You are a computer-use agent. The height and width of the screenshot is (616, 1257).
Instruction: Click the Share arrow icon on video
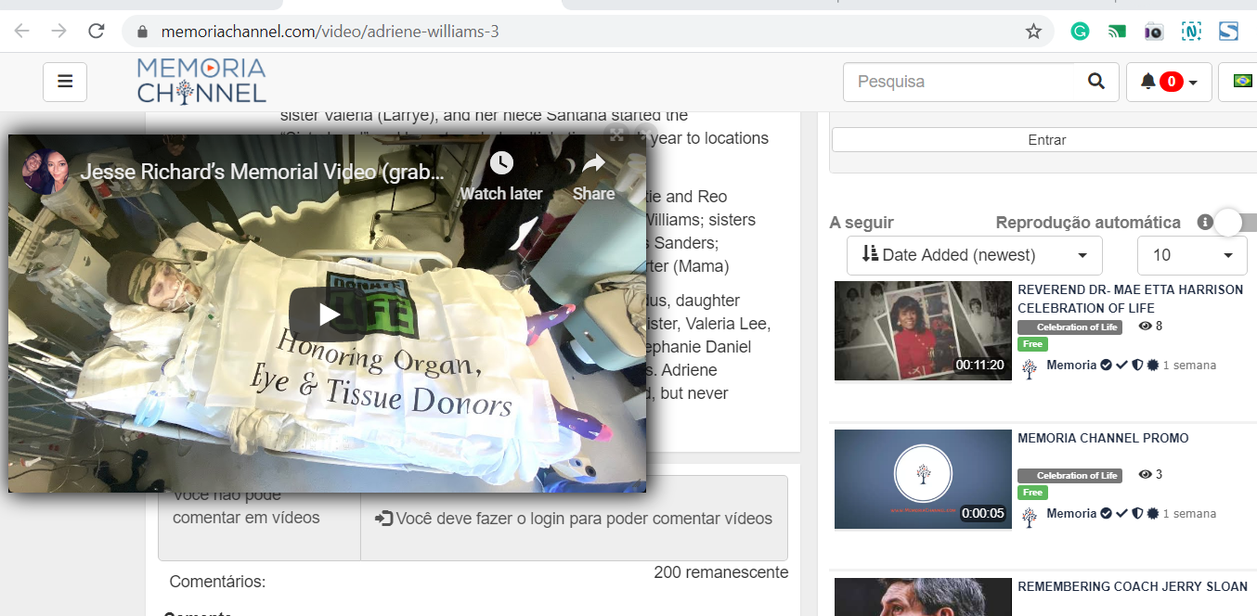tap(593, 163)
